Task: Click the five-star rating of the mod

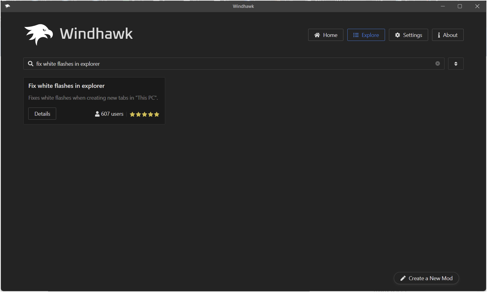Action: coord(145,114)
